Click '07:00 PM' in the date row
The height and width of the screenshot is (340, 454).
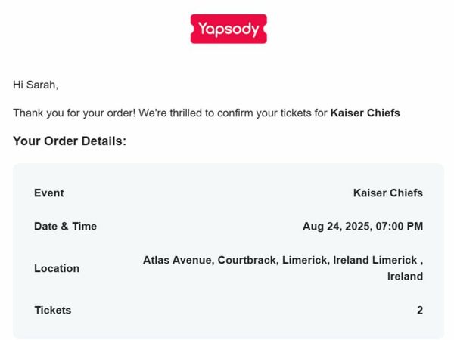[x=400, y=226]
